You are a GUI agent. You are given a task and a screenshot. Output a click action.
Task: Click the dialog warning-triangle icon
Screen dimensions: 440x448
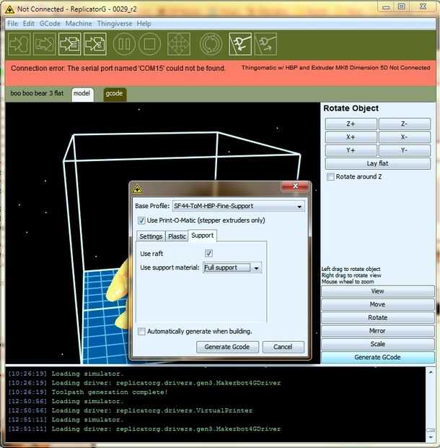point(138,189)
